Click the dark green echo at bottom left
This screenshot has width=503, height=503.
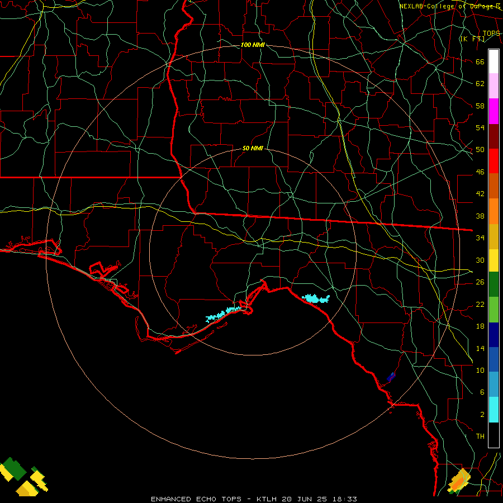tap(14, 469)
